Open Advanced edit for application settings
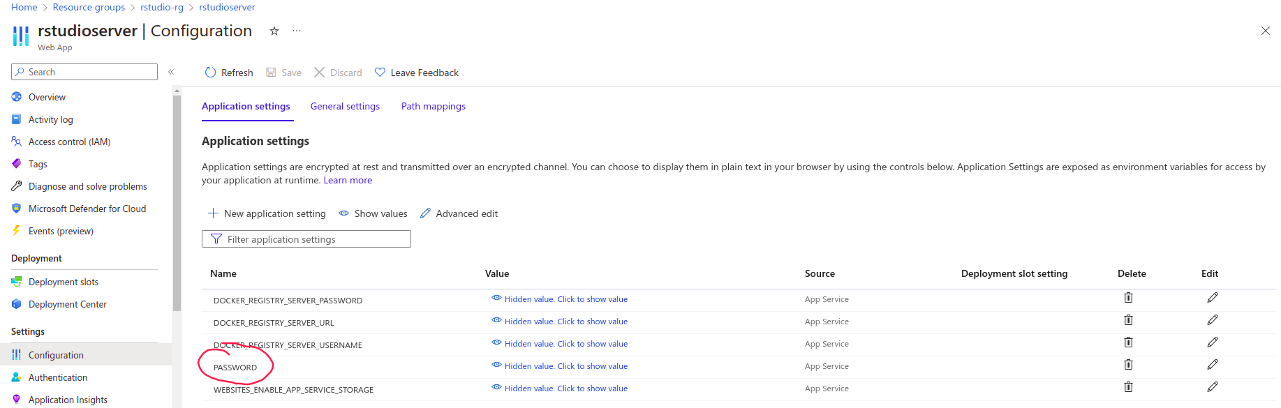Viewport: 1281px width, 408px height. click(x=459, y=213)
